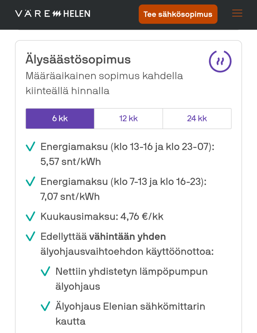Switch to the 12 kk contract length
This screenshot has height=333, width=257.
pos(128,118)
